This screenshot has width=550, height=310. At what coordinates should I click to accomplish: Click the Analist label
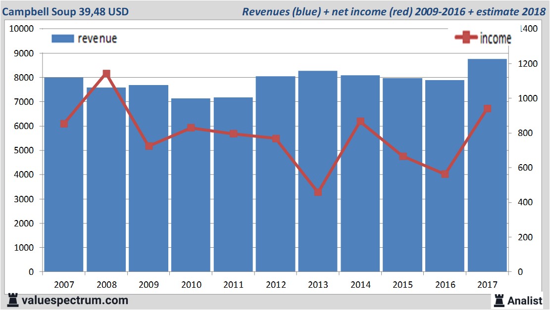pos(525,301)
